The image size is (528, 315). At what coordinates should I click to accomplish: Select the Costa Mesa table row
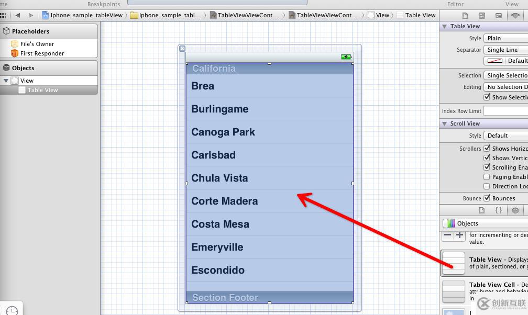tap(270, 224)
